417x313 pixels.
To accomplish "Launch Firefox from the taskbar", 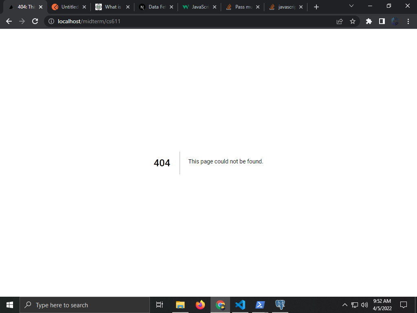I will [x=200, y=305].
